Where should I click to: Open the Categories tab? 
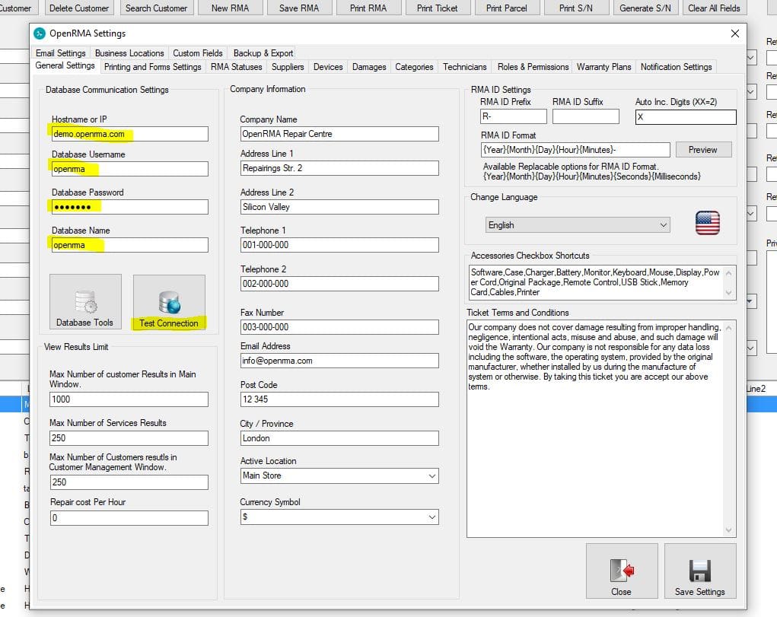tap(414, 67)
